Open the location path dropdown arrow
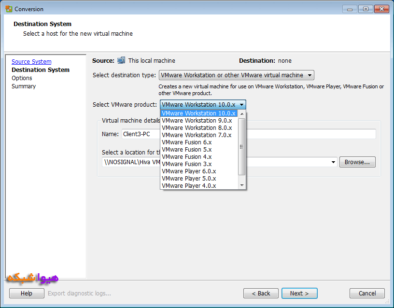This screenshot has width=394, height=308. click(x=333, y=163)
